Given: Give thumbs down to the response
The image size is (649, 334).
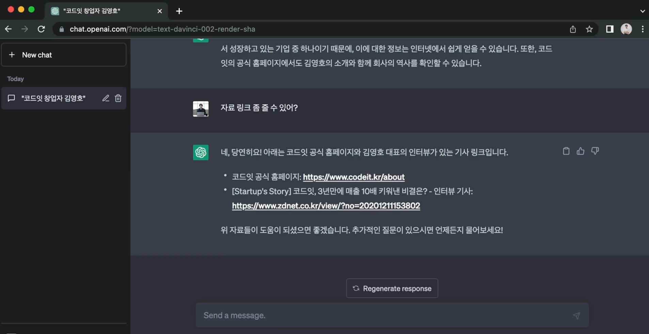Looking at the screenshot, I should [595, 151].
